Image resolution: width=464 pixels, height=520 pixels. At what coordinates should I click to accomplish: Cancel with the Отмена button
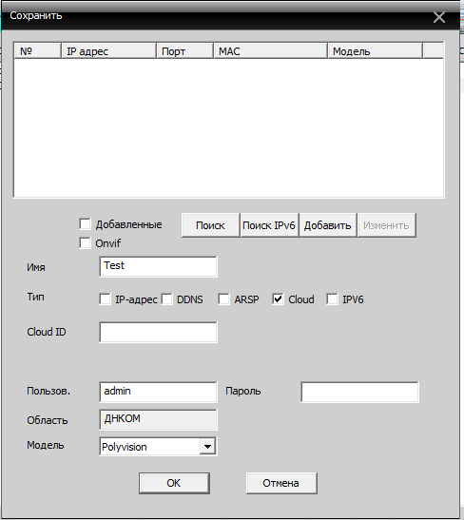click(x=281, y=483)
